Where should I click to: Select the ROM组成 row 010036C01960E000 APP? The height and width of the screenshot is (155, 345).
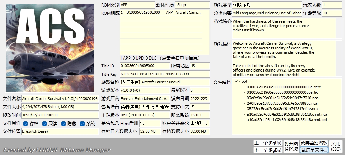pyautogui.click(x=161, y=13)
